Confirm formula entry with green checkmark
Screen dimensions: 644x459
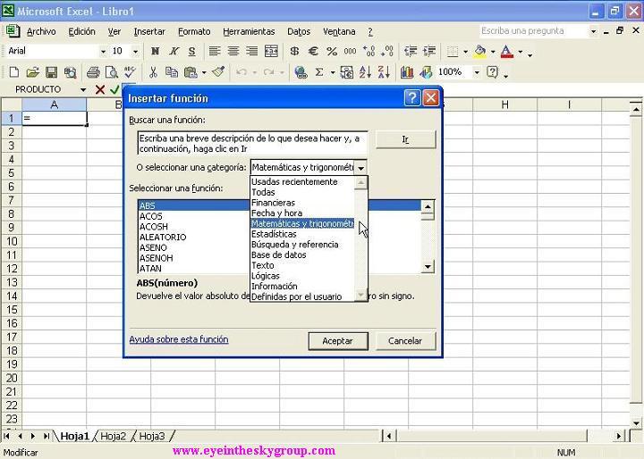click(114, 89)
